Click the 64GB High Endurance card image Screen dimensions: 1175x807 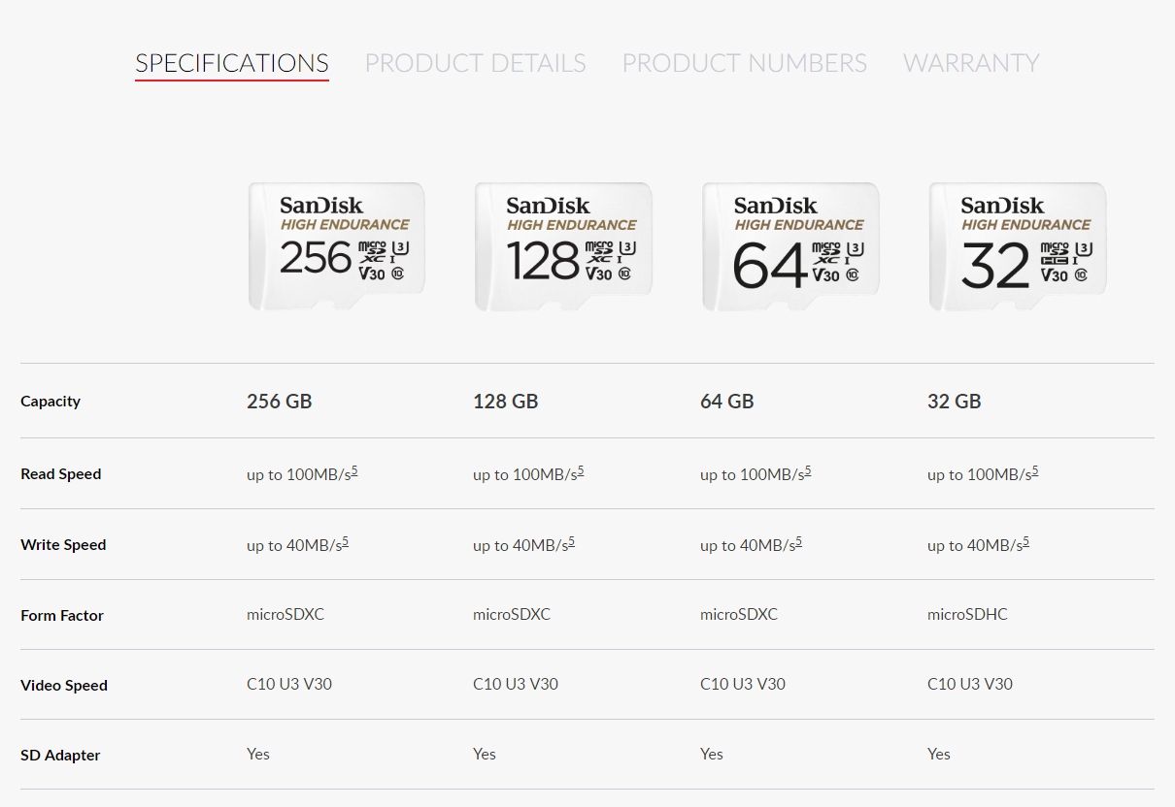789,247
